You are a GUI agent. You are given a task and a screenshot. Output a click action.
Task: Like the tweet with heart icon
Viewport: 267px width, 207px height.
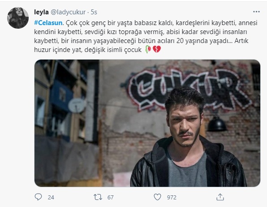point(157,197)
